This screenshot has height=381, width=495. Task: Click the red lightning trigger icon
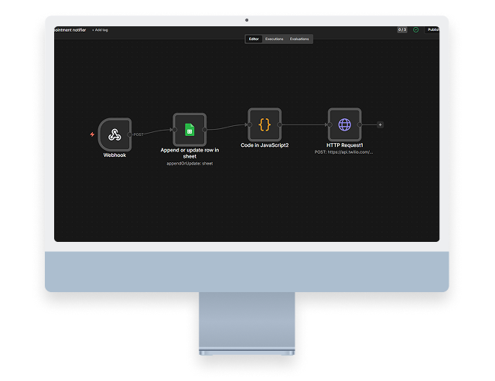(92, 134)
